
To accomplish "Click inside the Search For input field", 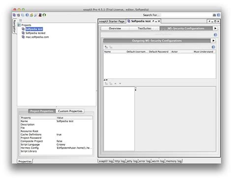I will 186,15.
